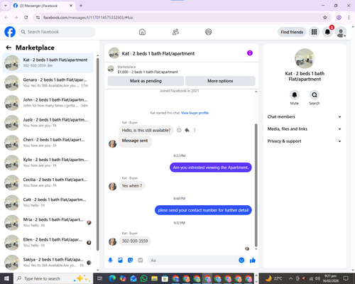The height and width of the screenshot is (284, 355).
Task: Open the tab search dropdown
Action: coord(6,6)
